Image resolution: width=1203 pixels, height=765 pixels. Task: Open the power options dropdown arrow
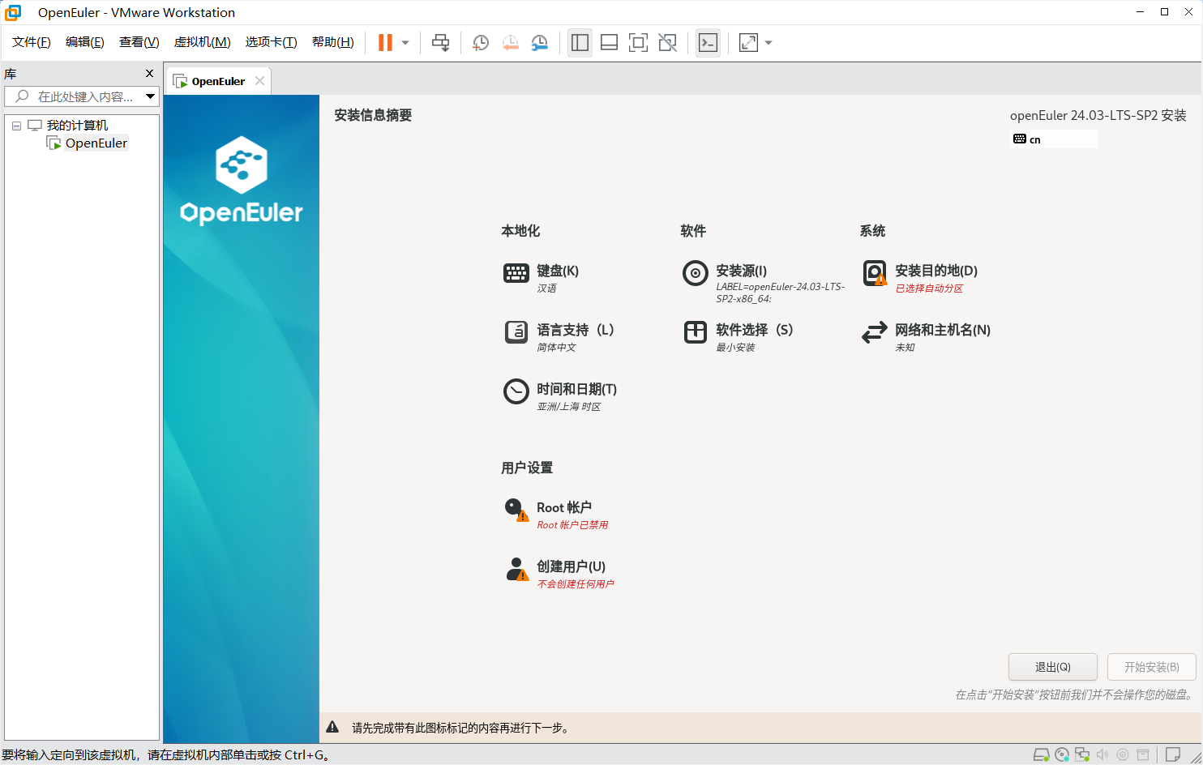405,43
